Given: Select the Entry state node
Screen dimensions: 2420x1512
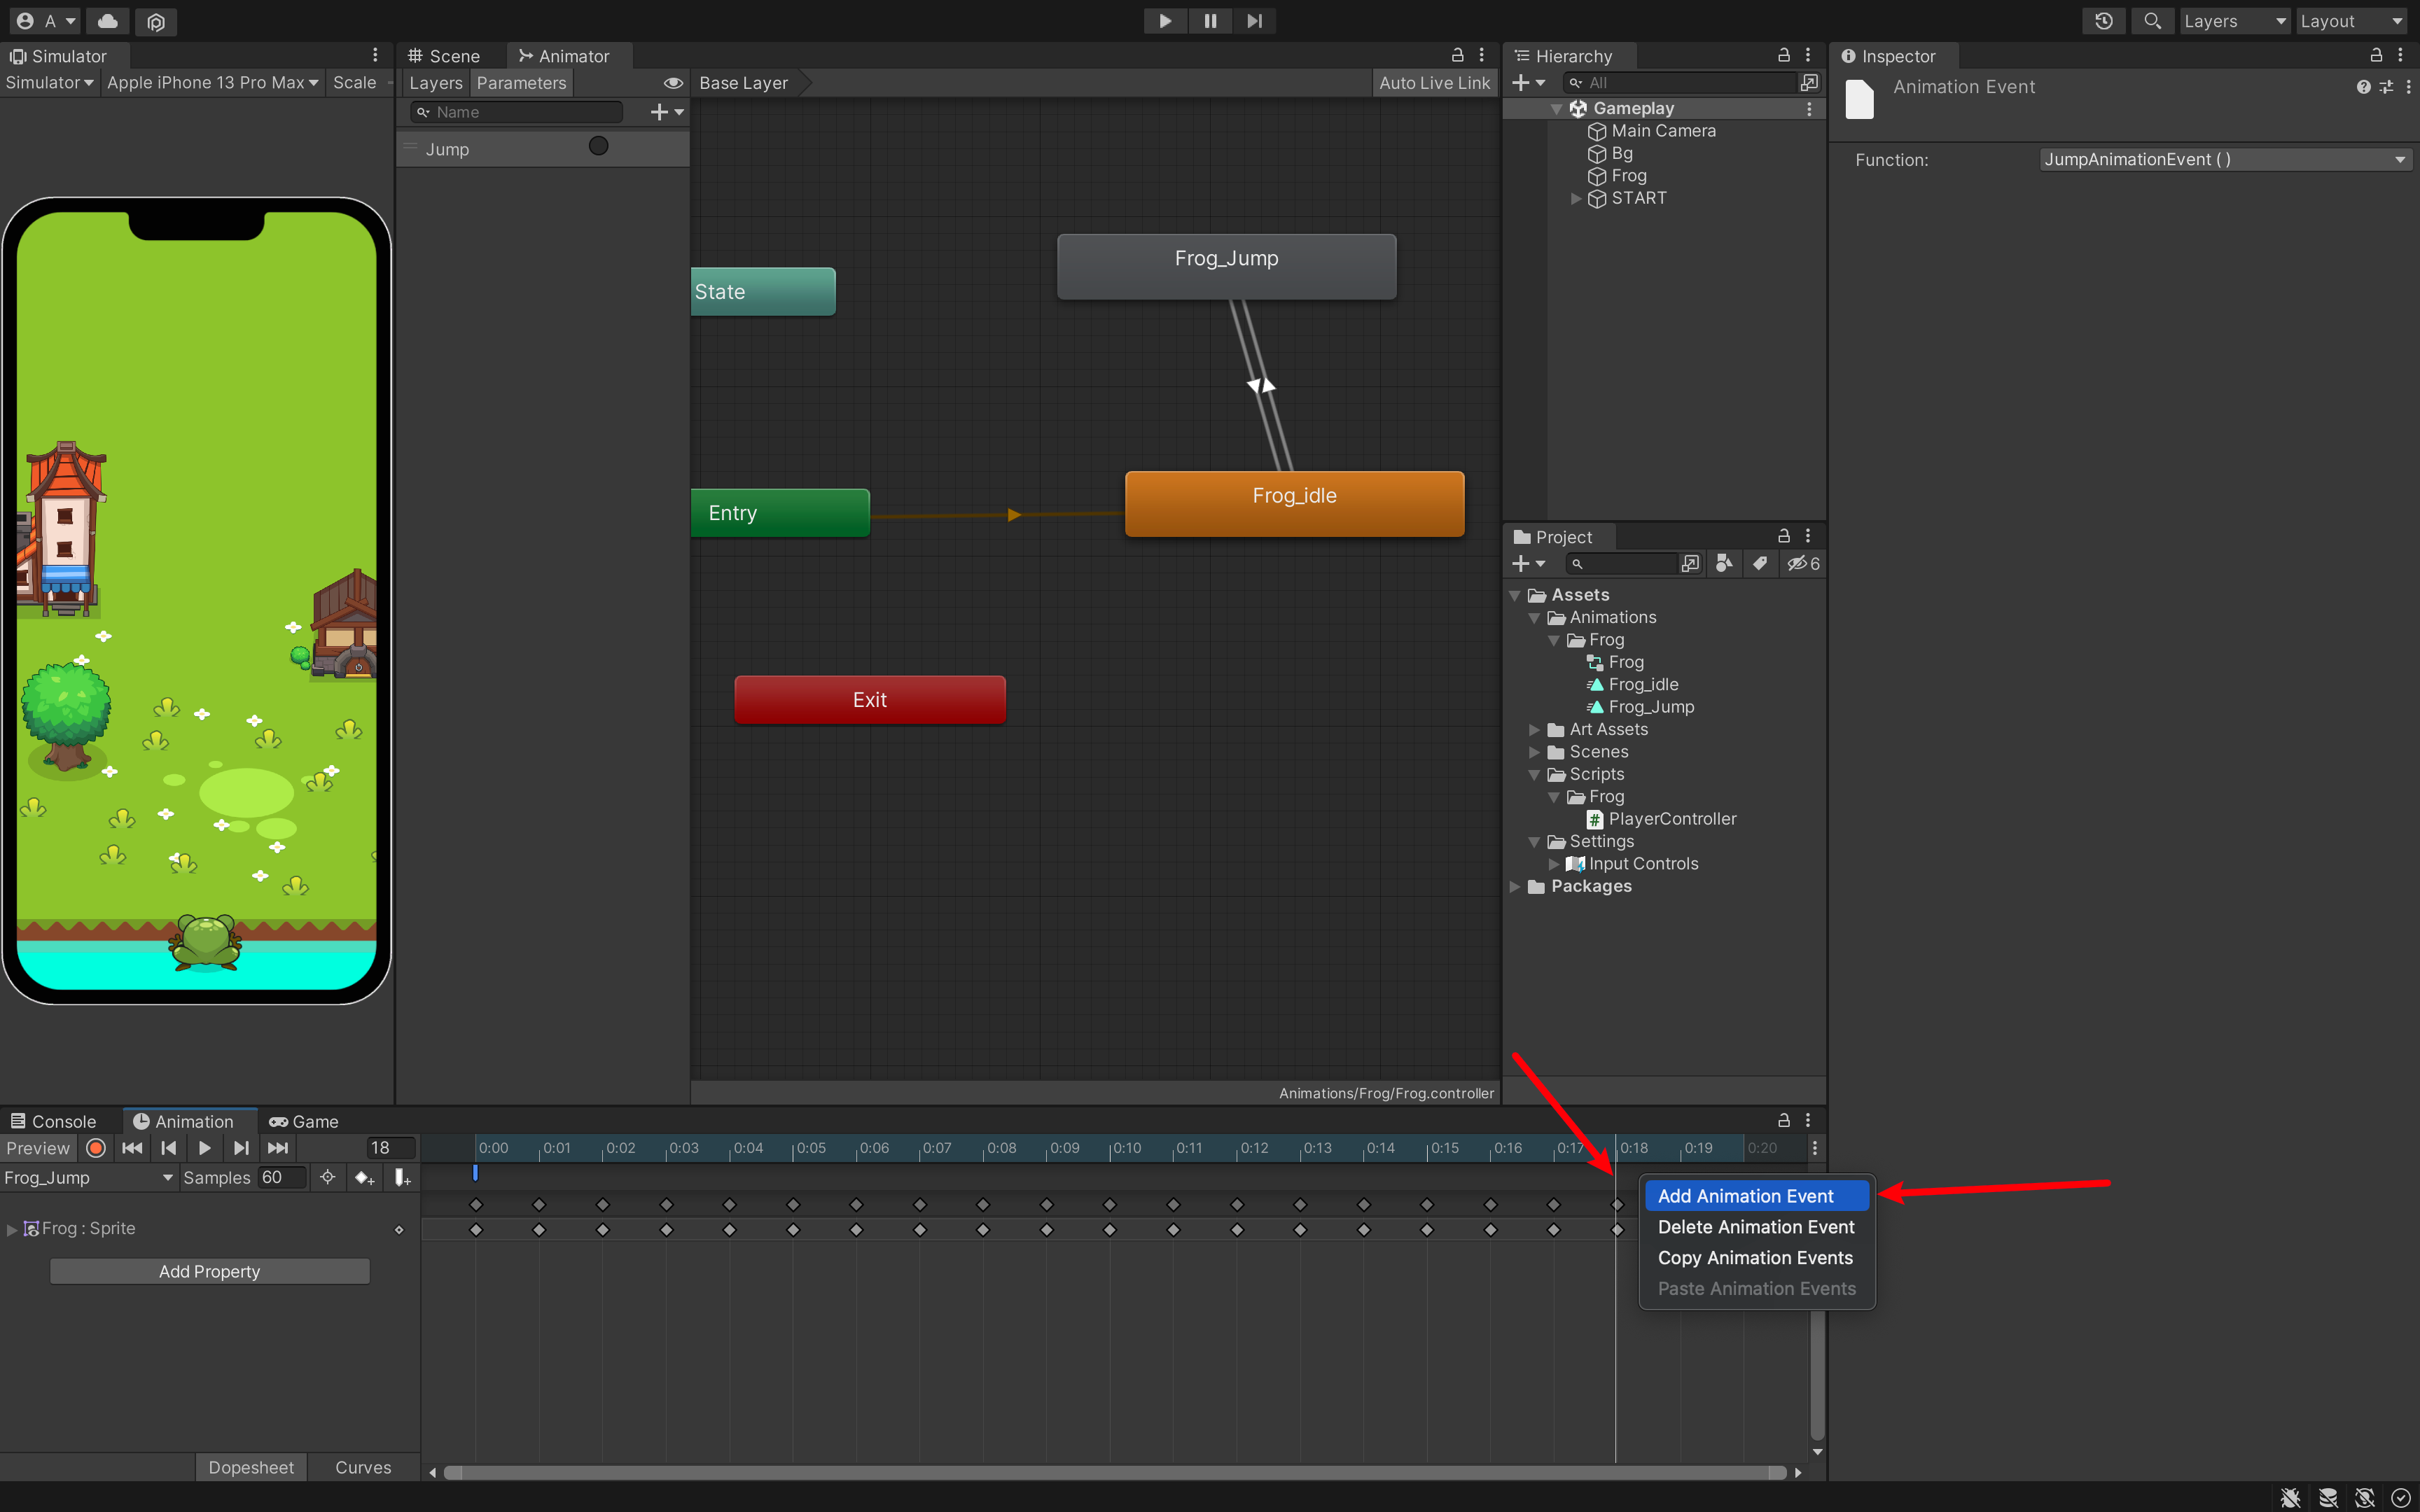Looking at the screenshot, I should (x=780, y=513).
